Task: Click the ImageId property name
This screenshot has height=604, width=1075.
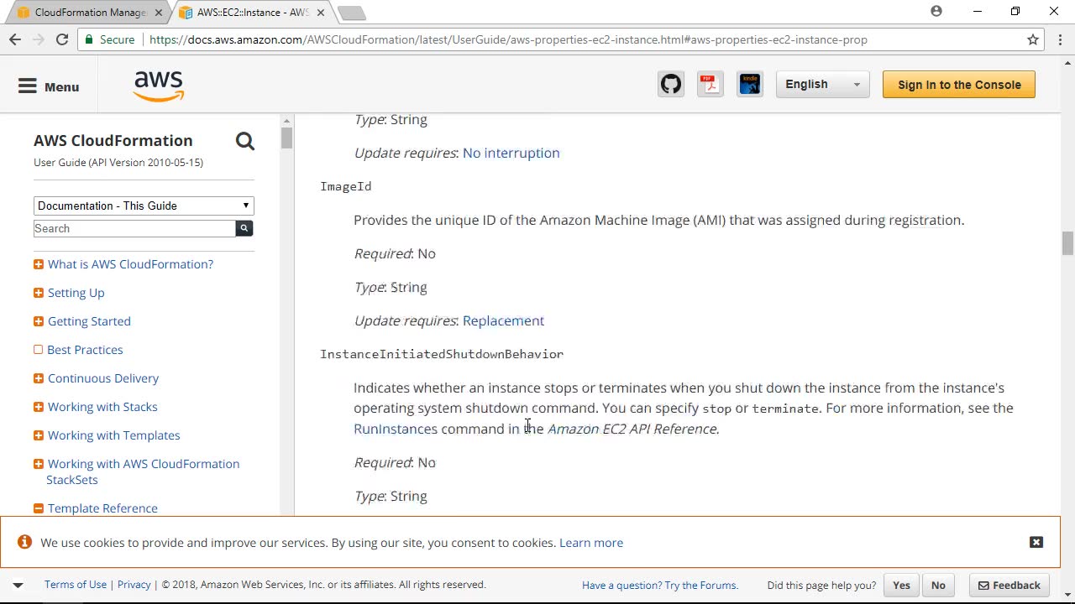Action: pyautogui.click(x=345, y=186)
